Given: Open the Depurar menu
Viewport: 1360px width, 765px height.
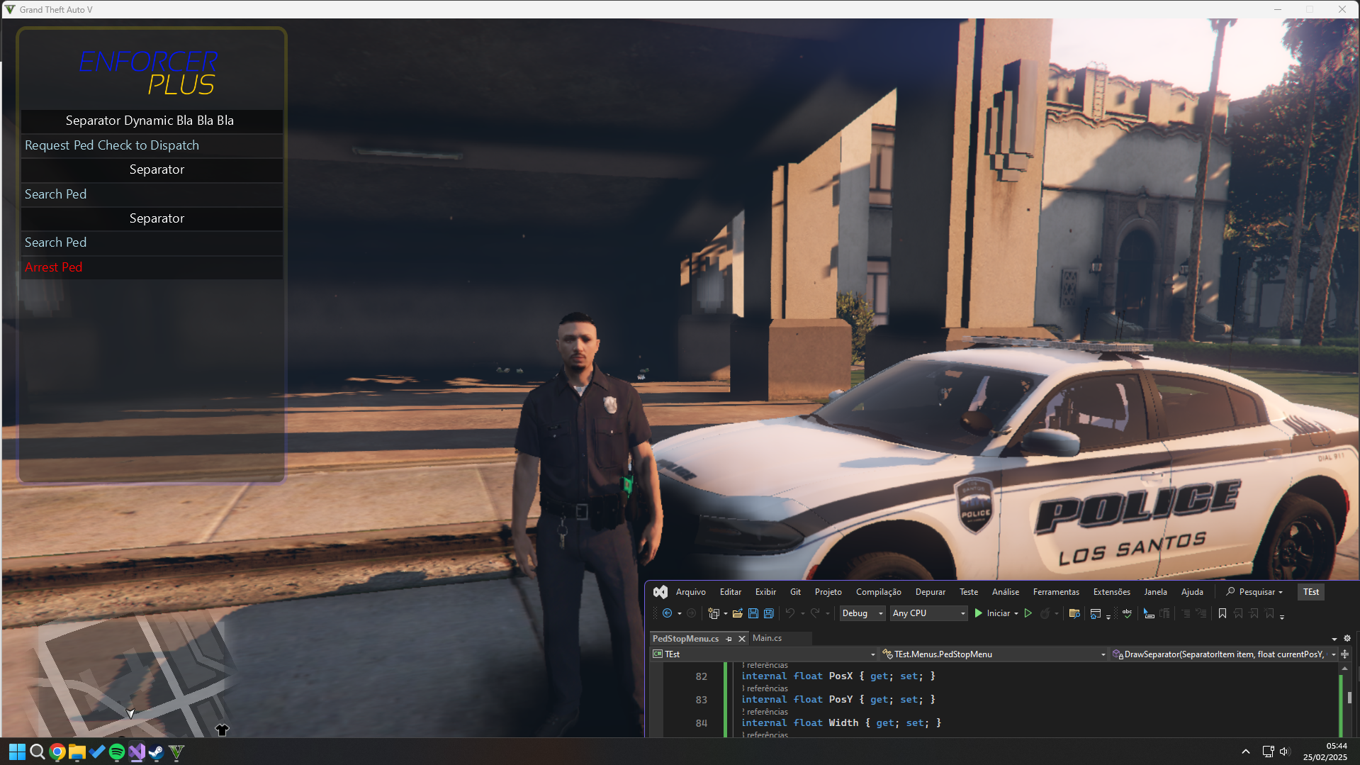Looking at the screenshot, I should click(930, 592).
